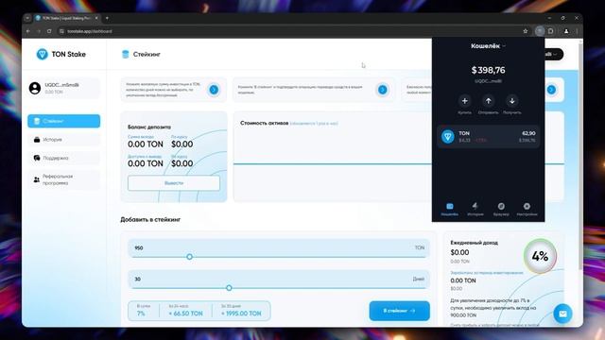Open the Поддержка sidebar menu item

[63, 158]
